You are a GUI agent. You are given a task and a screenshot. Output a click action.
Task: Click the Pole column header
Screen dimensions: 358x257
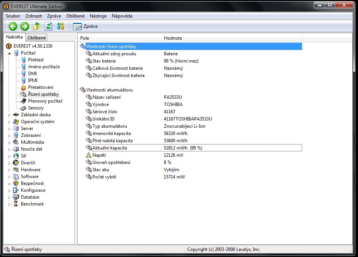(84, 38)
